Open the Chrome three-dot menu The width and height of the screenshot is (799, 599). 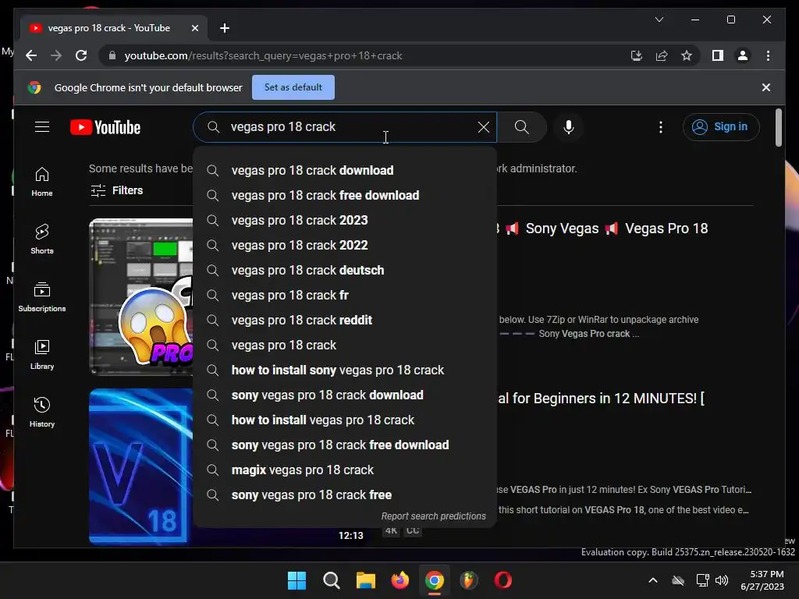768,55
